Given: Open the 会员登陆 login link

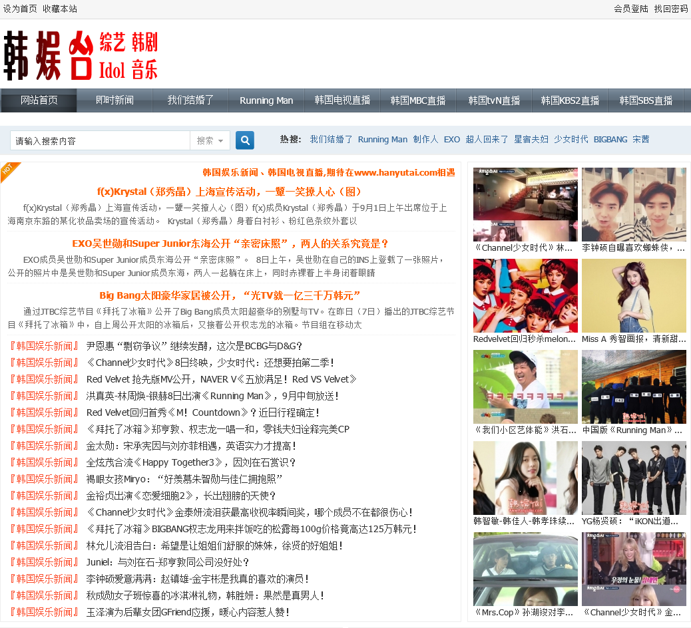Looking at the screenshot, I should point(631,9).
